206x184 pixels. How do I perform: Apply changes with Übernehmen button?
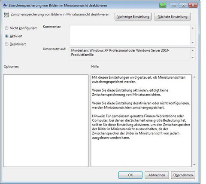click(183, 175)
